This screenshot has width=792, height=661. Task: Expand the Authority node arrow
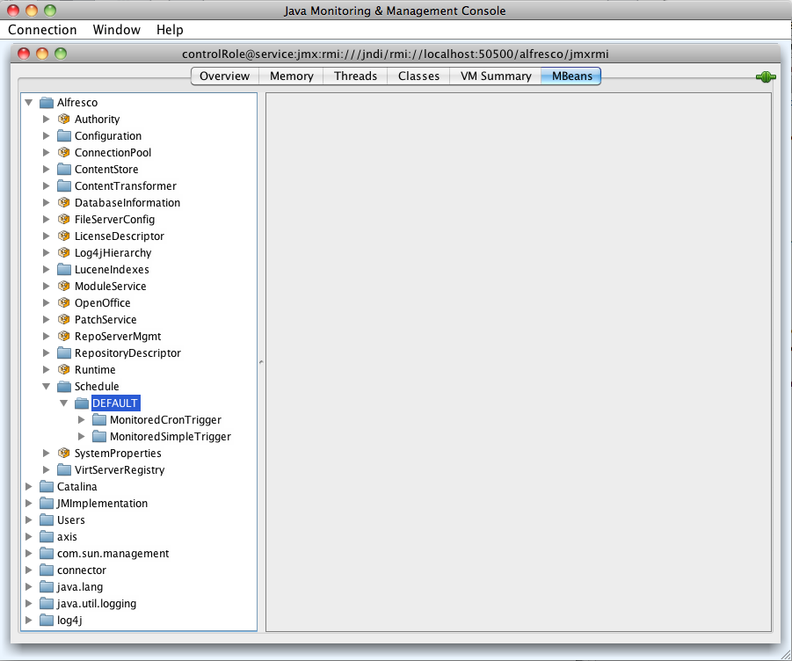tap(46, 120)
